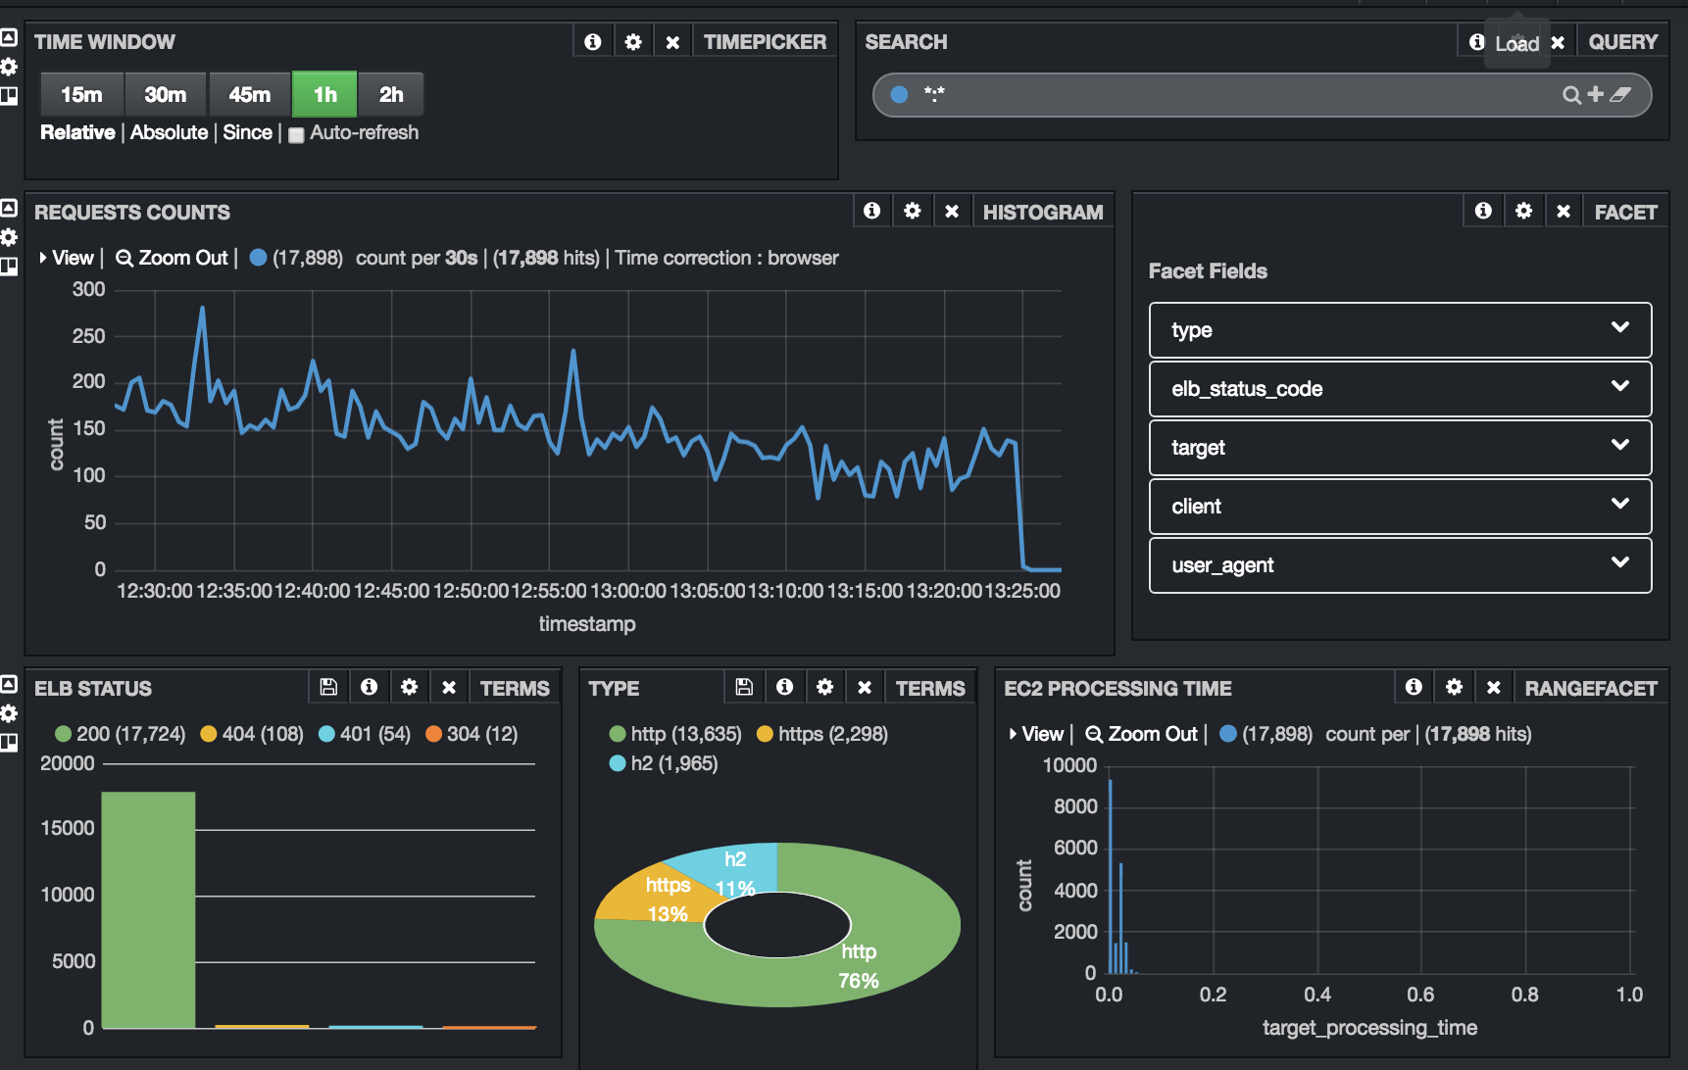Viewport: 1688px width, 1070px height.
Task: Switch to Since time mode
Action: pyautogui.click(x=247, y=132)
